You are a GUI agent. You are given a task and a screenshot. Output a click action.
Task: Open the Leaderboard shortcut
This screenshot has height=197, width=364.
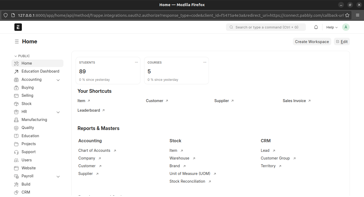[91, 110]
